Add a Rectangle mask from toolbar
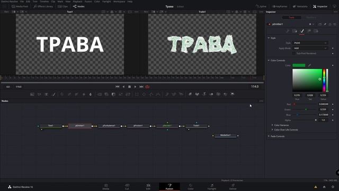339x191 pixels. 137,94
